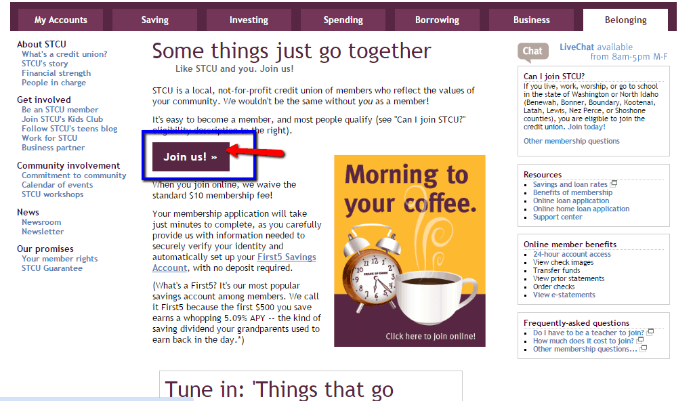Viewport: 693px width, 401px height.
Task: Click Join today! link
Action: [587, 127]
